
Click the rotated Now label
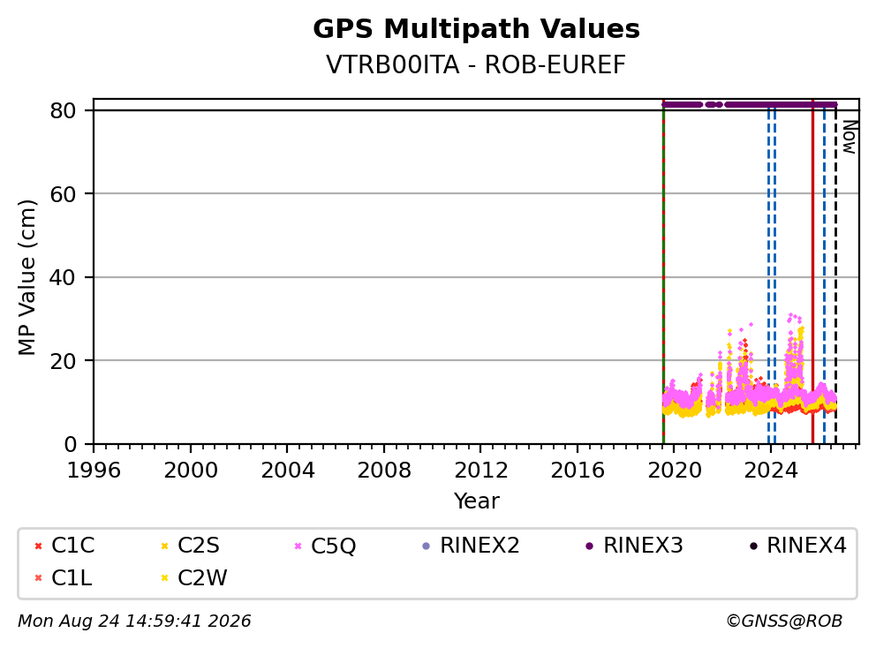click(x=850, y=137)
